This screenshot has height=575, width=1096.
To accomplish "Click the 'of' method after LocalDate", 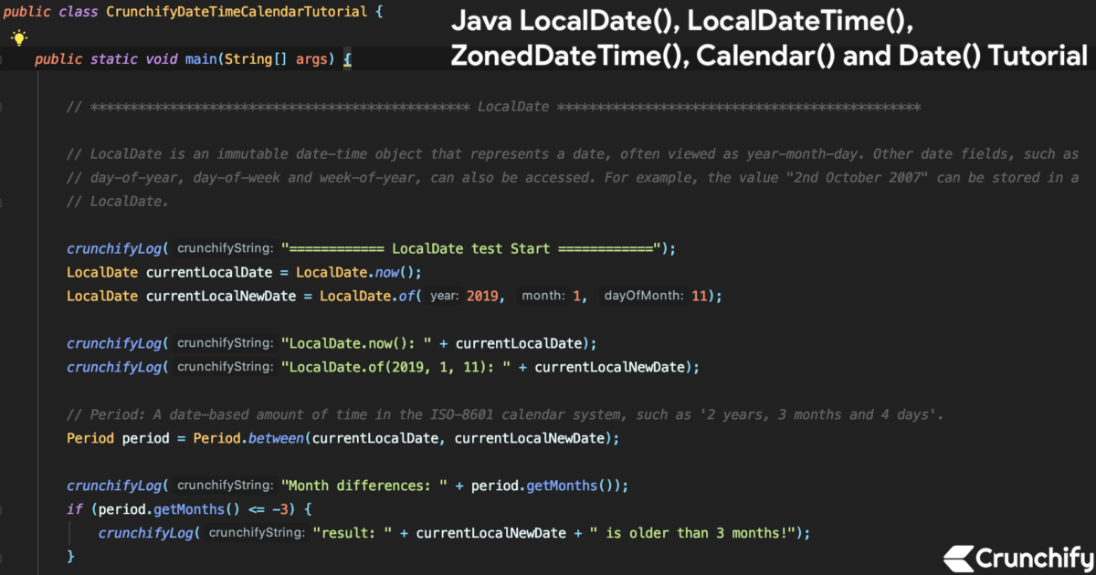I will (x=406, y=296).
